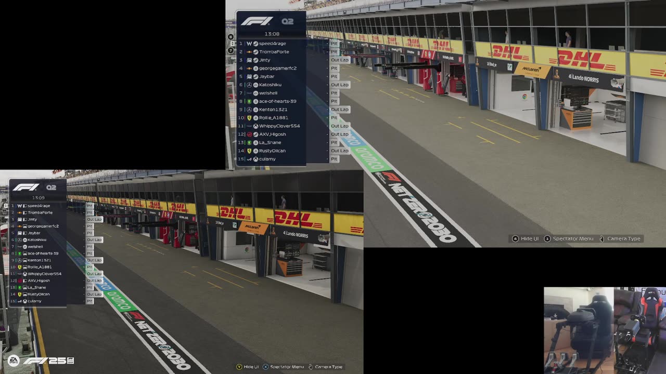Image resolution: width=666 pixels, height=374 pixels.
Task: Select driver TrombaForte in upper leaderboard
Action: point(274,52)
